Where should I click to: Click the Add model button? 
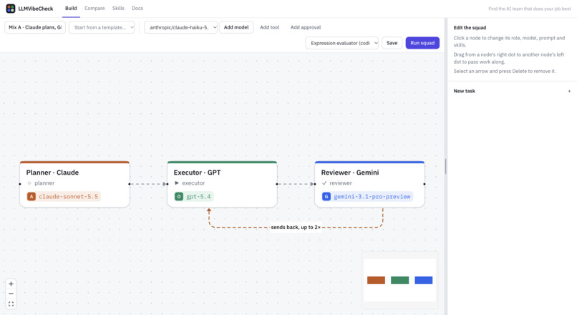236,27
